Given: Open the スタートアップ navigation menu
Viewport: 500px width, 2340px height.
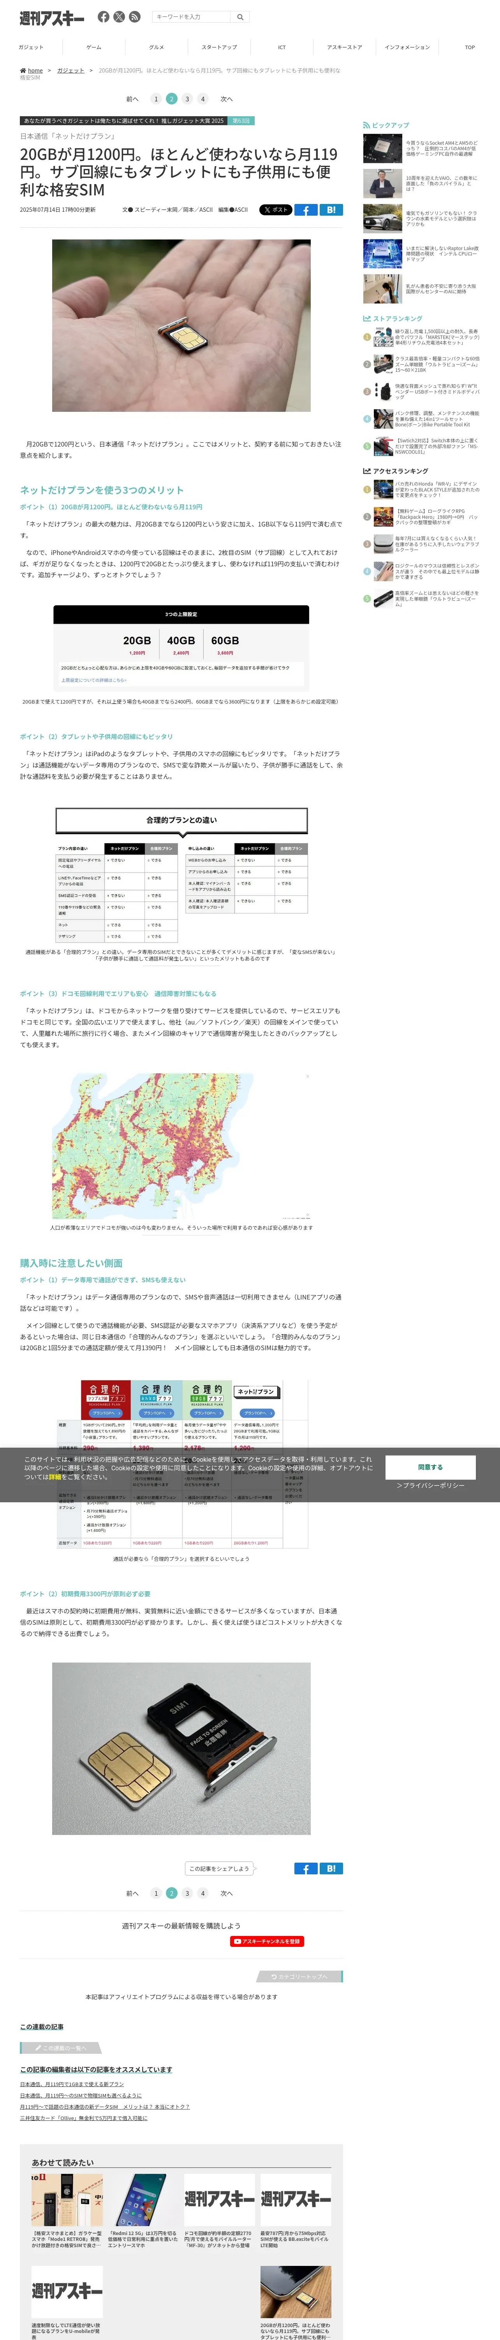Looking at the screenshot, I should coord(219,47).
